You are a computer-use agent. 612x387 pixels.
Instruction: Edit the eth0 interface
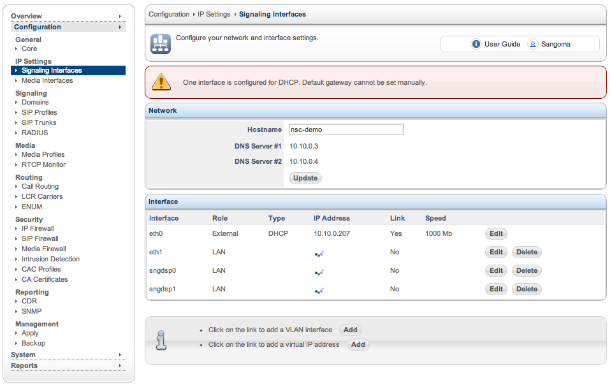[496, 233]
